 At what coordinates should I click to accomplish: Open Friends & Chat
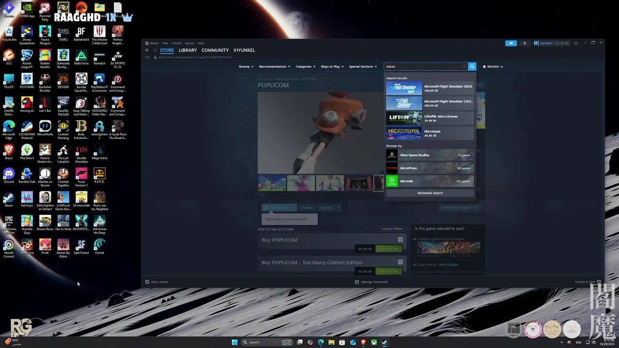tap(588, 282)
